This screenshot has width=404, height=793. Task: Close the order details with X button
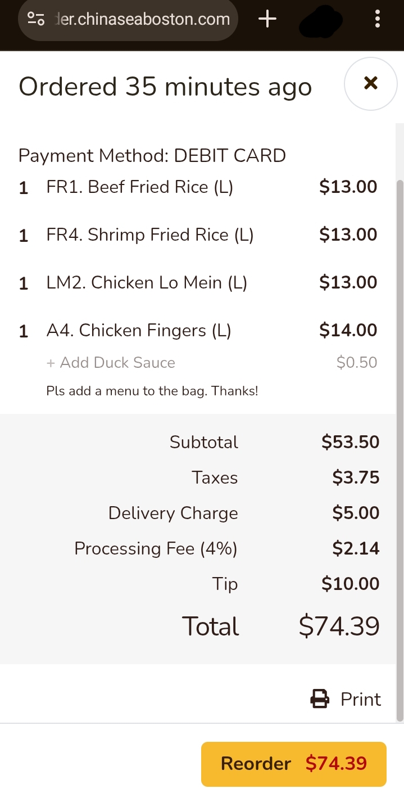370,84
